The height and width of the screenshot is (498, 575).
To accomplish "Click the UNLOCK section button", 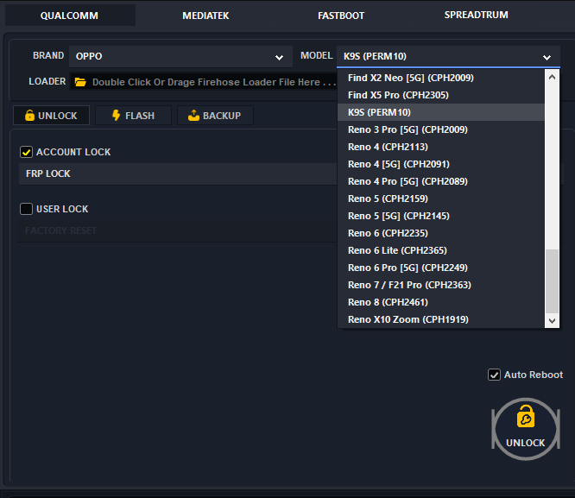I will (51, 116).
